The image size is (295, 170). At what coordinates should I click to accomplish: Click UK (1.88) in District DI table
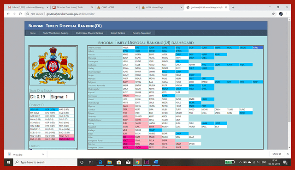(37, 109)
